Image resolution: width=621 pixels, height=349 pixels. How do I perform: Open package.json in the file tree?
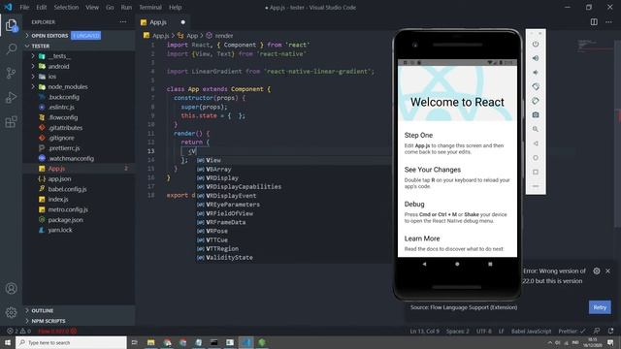(80, 220)
